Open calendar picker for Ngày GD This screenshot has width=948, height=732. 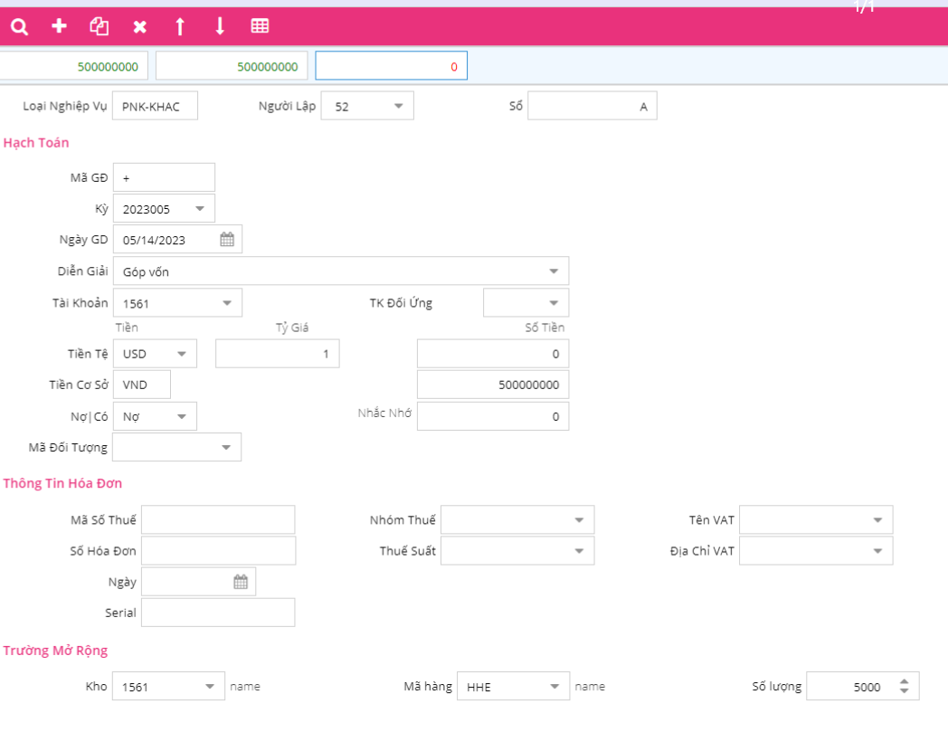tap(227, 240)
